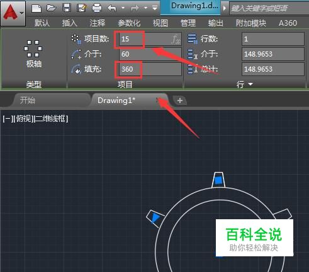Switch to the 管理 ribbon tab

point(188,23)
